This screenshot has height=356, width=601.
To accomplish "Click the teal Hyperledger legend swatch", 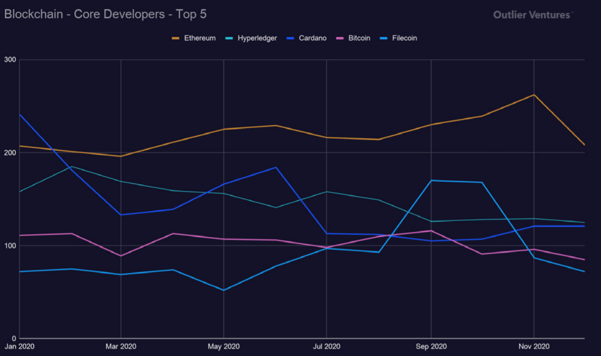I will (229, 38).
